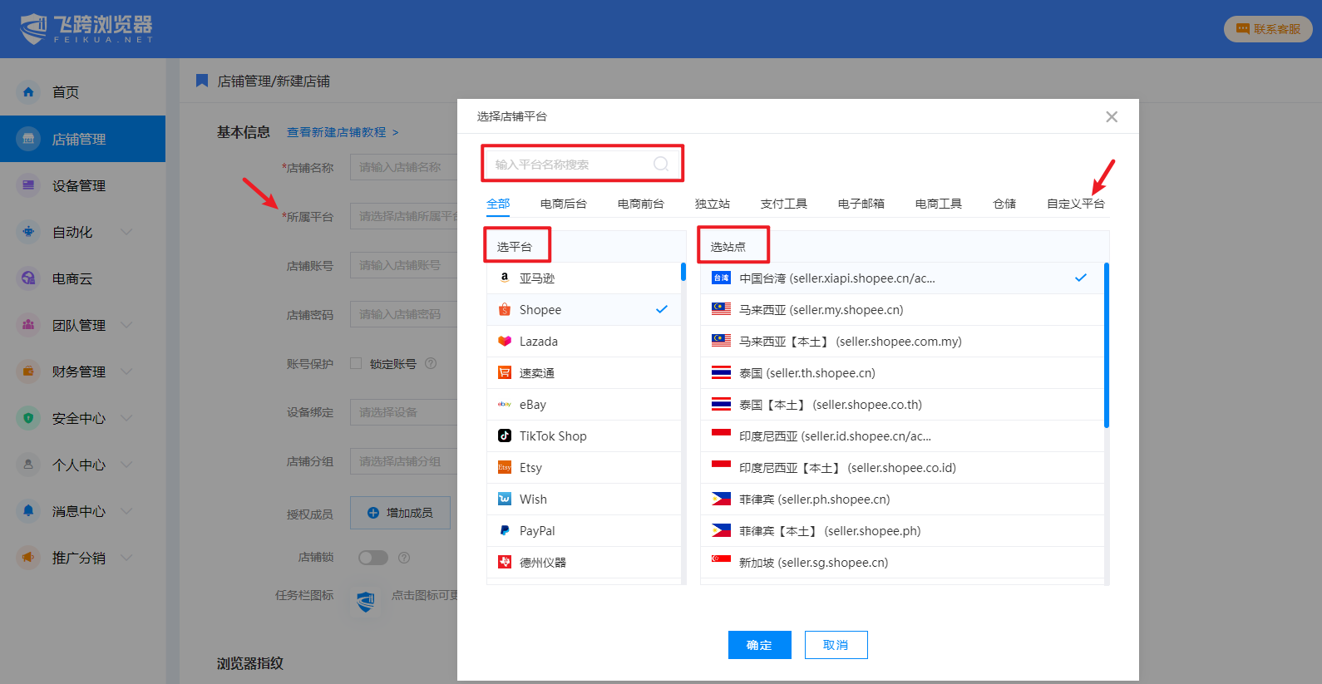The width and height of the screenshot is (1322, 684).
Task: Click the PayPal logo icon
Action: (505, 530)
